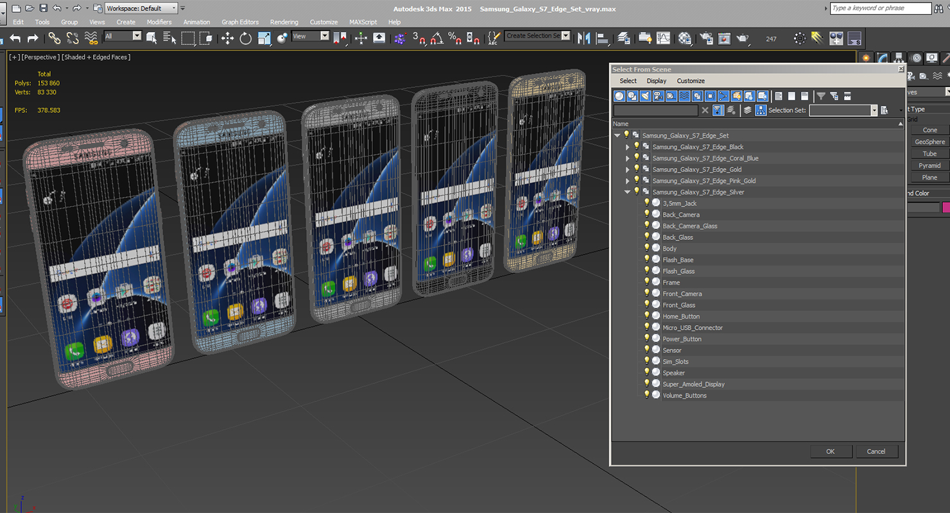Activate the Select and Rotate tool

(245, 38)
